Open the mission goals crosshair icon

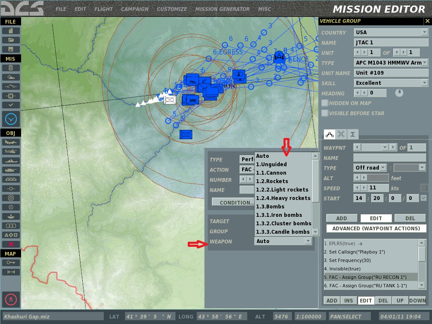[x=11, y=96]
